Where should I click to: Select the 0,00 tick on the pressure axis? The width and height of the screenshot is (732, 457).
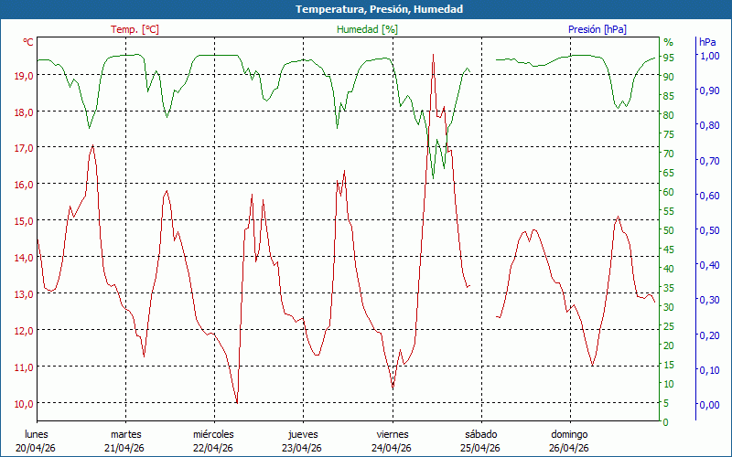click(x=709, y=404)
